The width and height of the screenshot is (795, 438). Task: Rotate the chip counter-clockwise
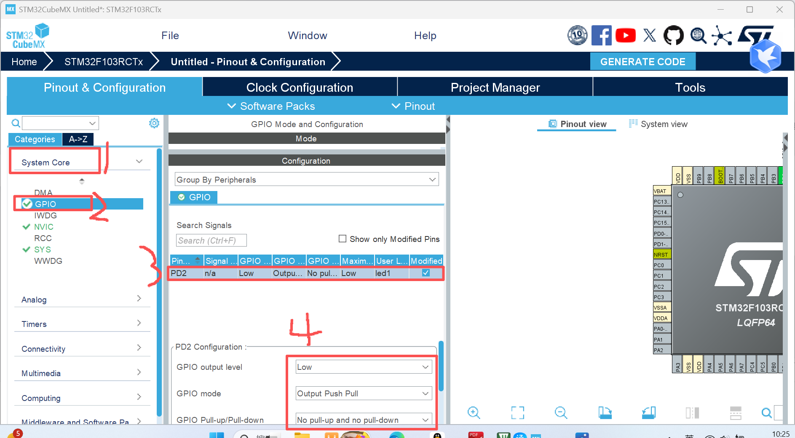[x=648, y=412]
